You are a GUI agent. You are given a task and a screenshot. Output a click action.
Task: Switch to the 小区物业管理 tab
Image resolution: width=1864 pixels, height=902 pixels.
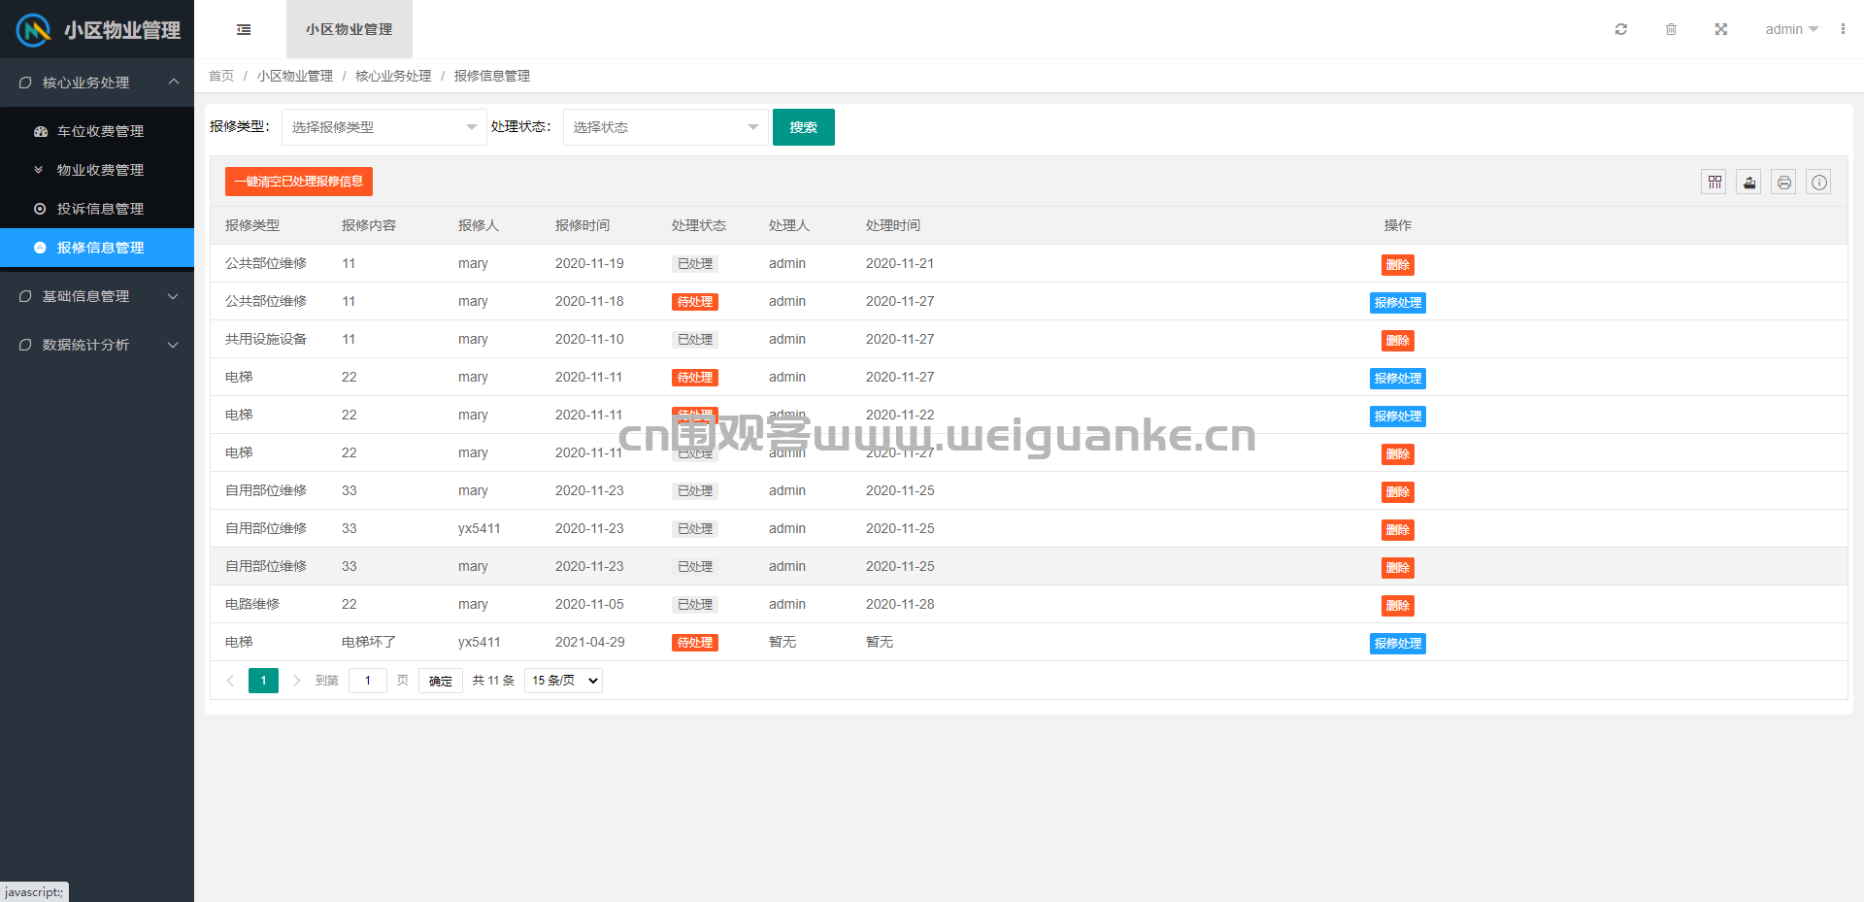pyautogui.click(x=349, y=29)
